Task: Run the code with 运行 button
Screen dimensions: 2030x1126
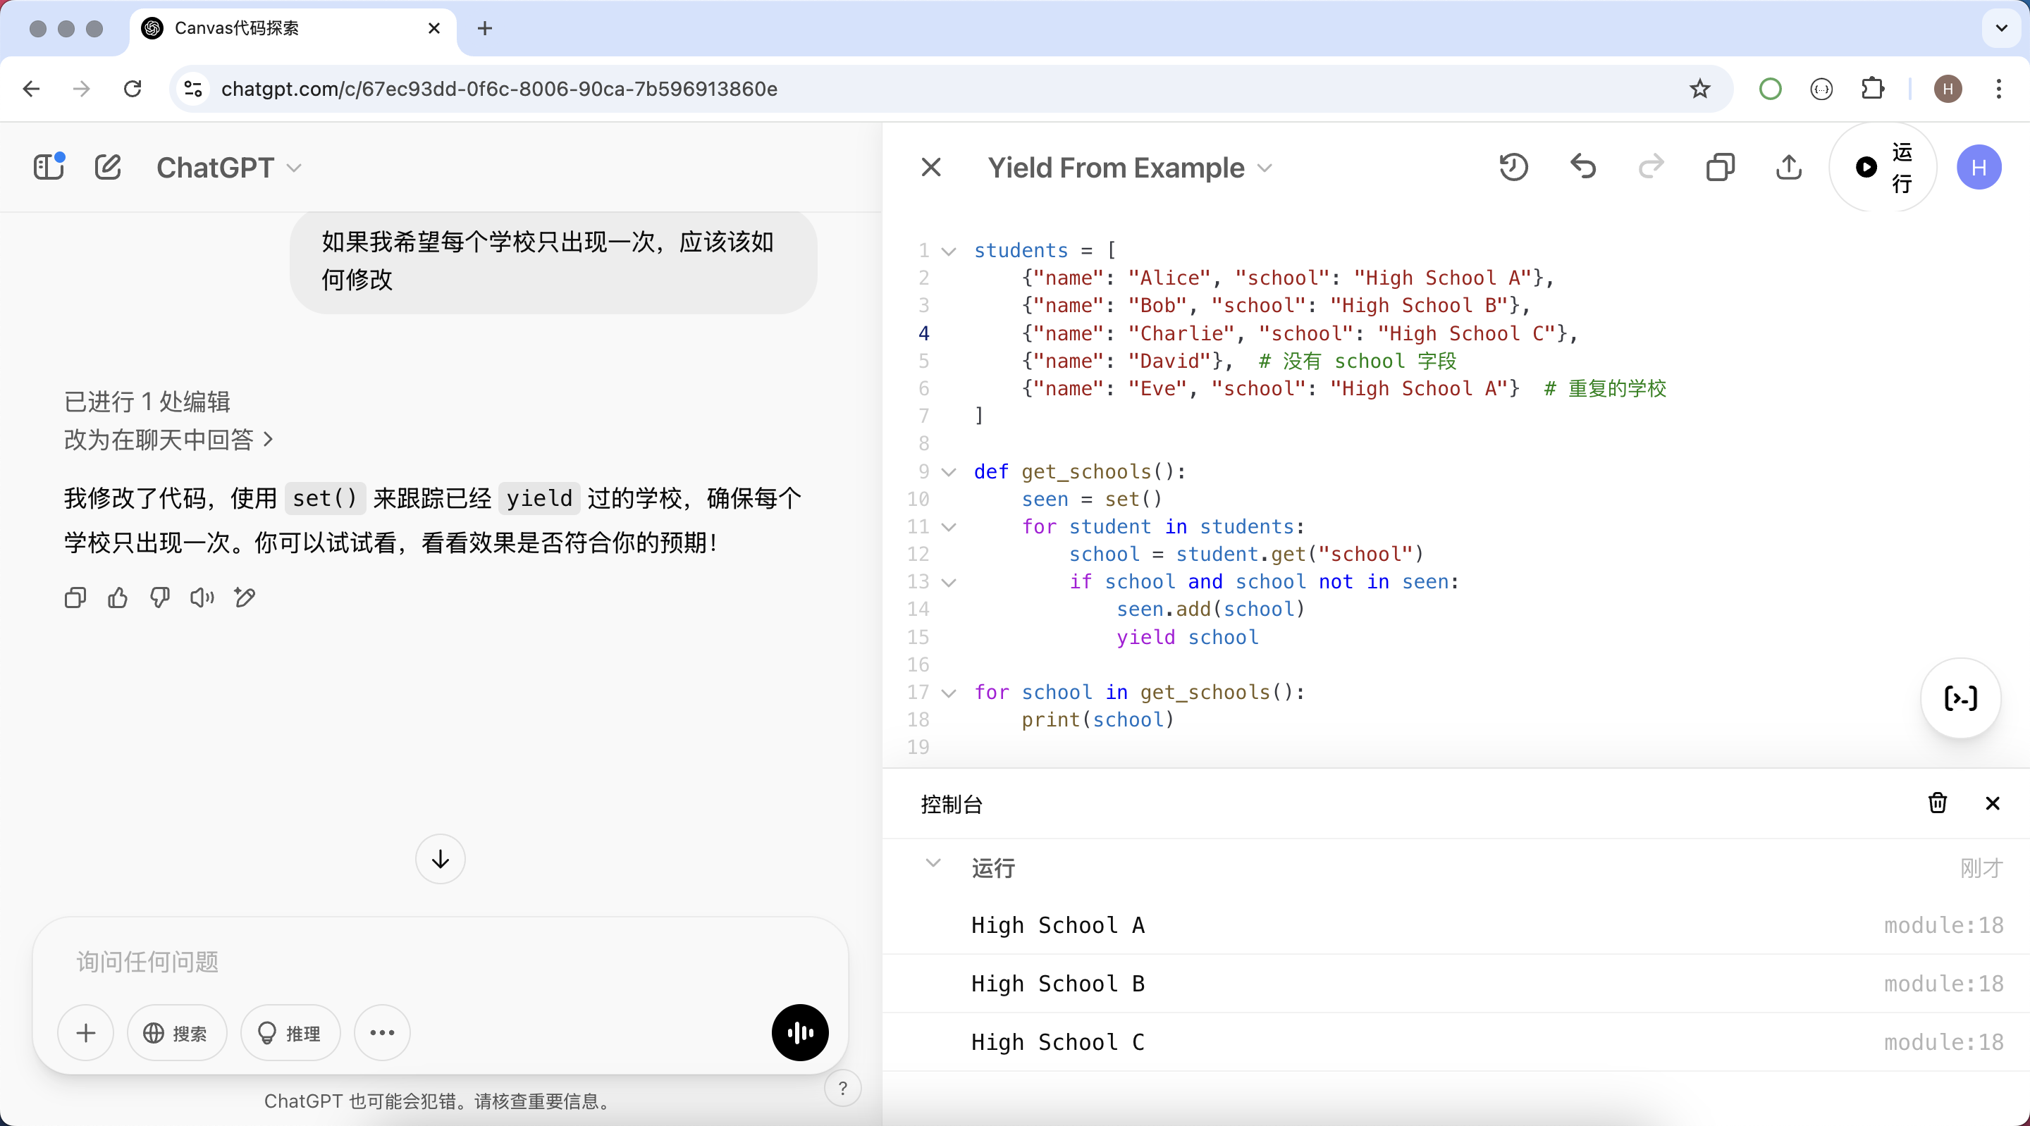Action: point(1882,167)
